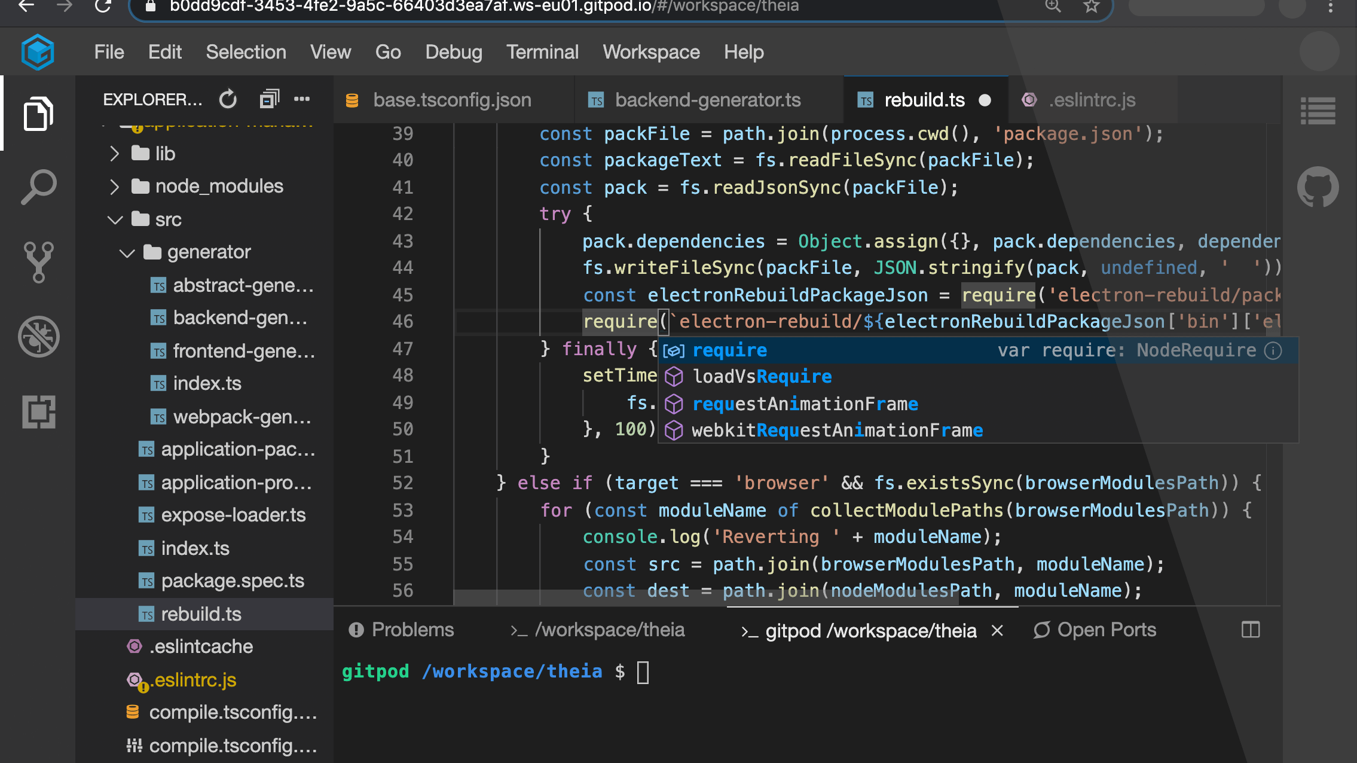Open the Debug view icon
Screen dimensions: 1357x763
pos(38,337)
